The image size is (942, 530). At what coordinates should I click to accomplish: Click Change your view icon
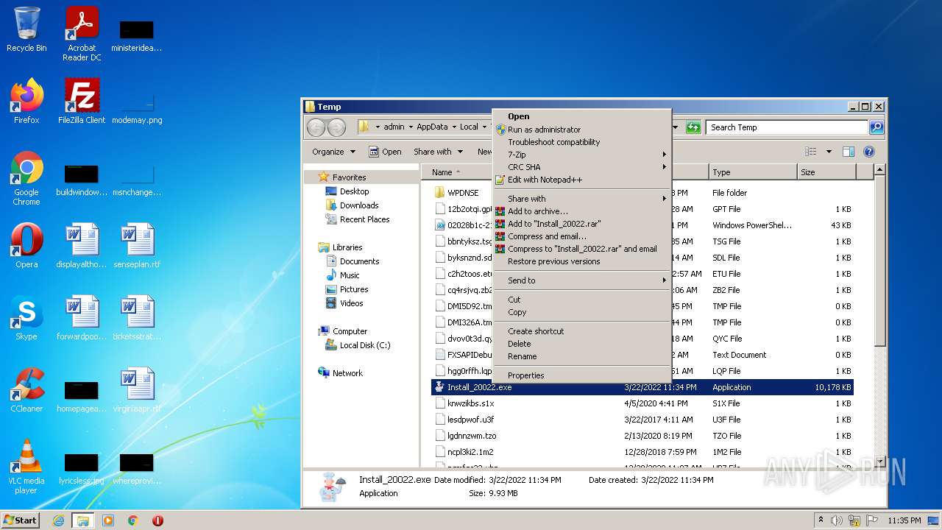tap(810, 152)
